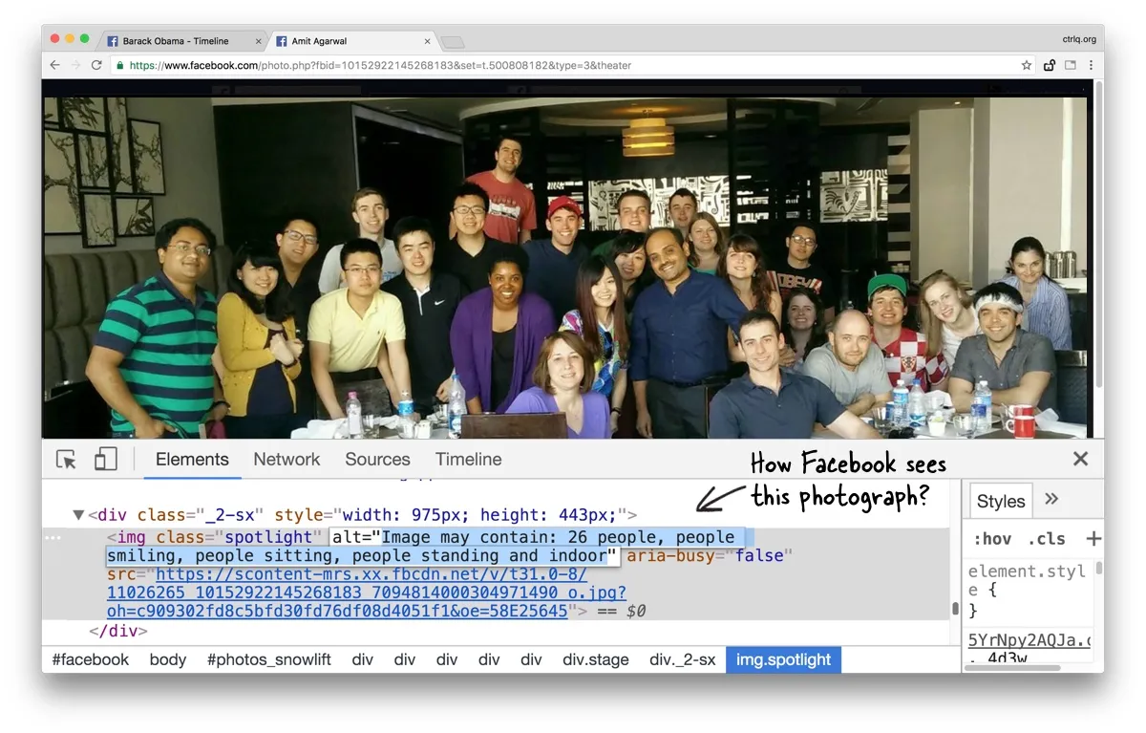The width and height of the screenshot is (1146, 733).
Task: Click the device toolbar emulation icon
Action: click(x=105, y=459)
